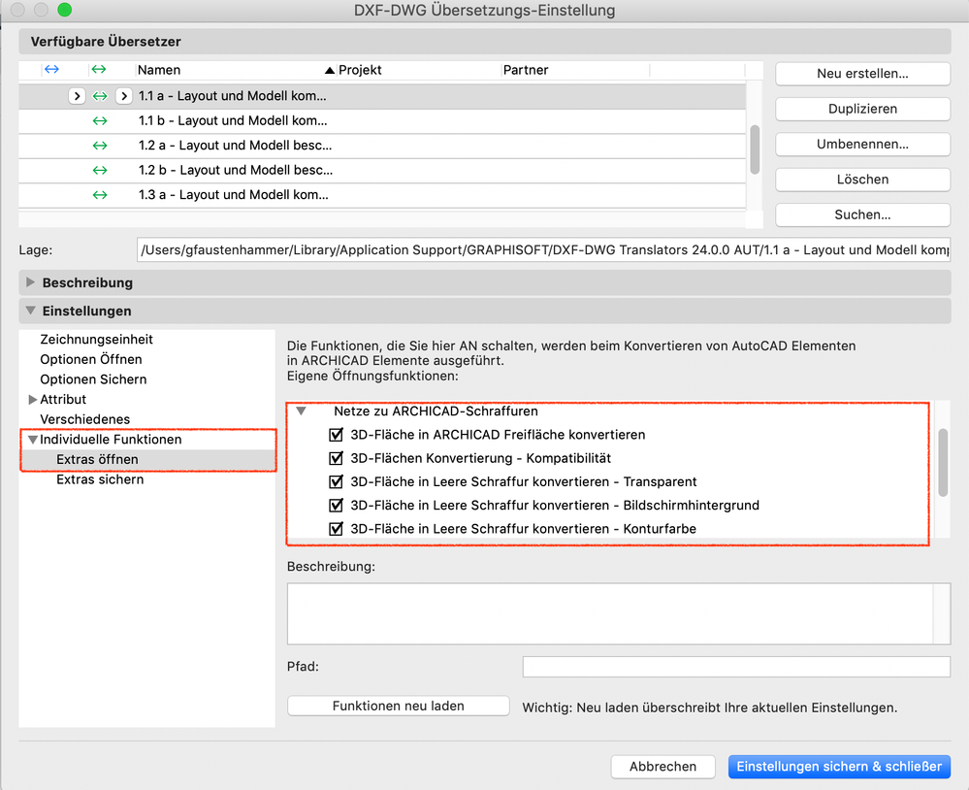
Task: Toggle Leere Schraffur konvertieren - Transparent checkbox
Action: (x=336, y=481)
